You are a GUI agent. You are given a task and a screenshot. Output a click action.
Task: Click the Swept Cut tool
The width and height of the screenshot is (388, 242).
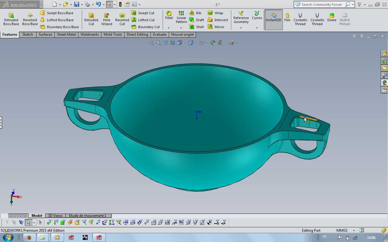pyautogui.click(x=143, y=13)
